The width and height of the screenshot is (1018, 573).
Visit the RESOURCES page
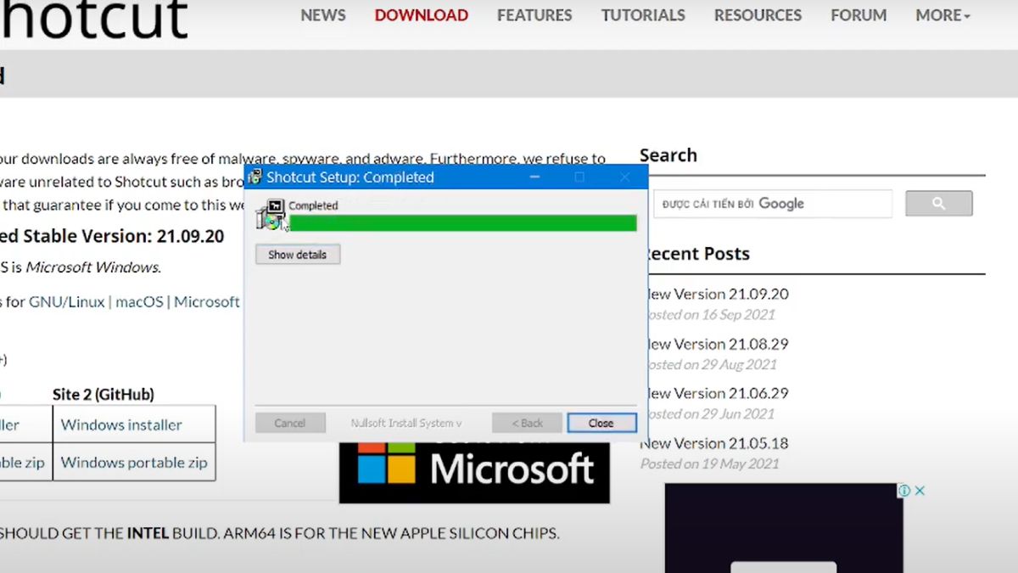(x=758, y=15)
